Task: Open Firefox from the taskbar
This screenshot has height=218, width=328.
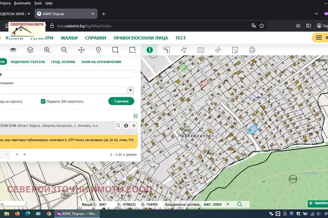Action: tap(17, 214)
